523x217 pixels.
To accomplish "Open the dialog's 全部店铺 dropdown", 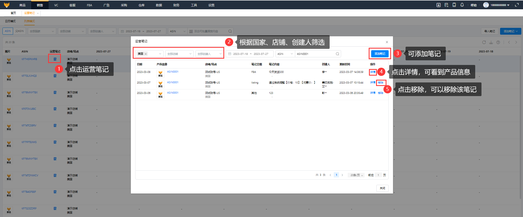I will pyautogui.click(x=179, y=54).
